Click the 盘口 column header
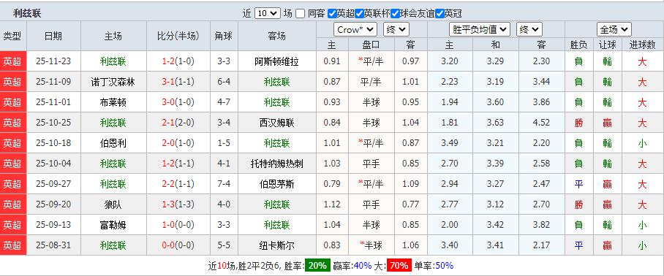 371,45
